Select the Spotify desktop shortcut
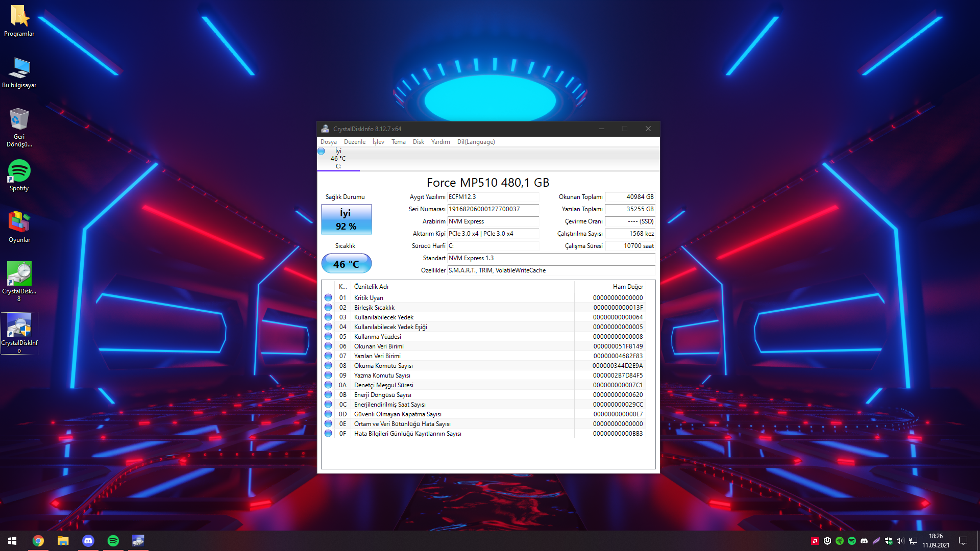This screenshot has width=980, height=551. [x=19, y=176]
